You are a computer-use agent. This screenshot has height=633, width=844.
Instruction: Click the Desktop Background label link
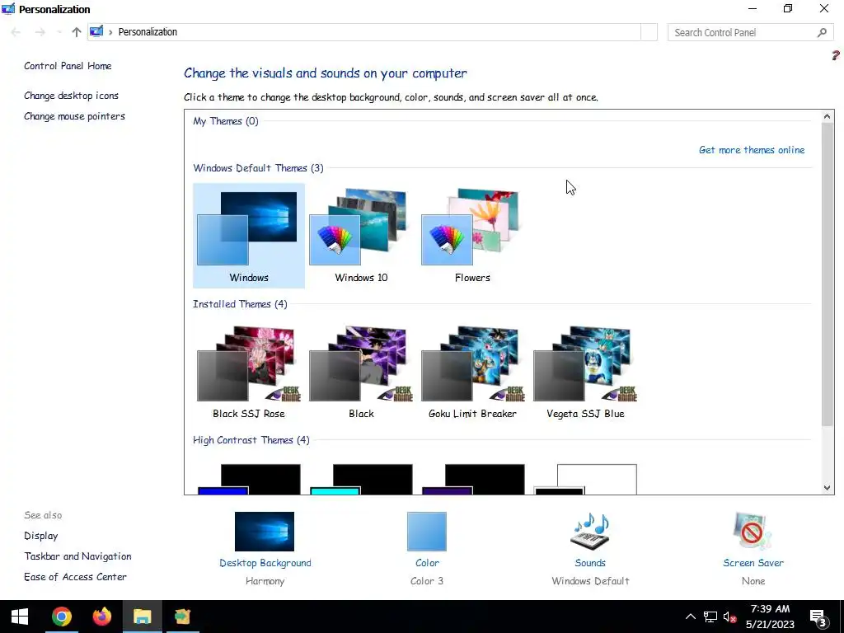pyautogui.click(x=265, y=562)
